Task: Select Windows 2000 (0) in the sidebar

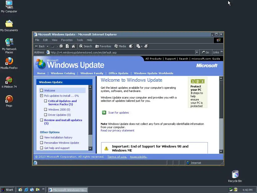Action: tap(59, 110)
